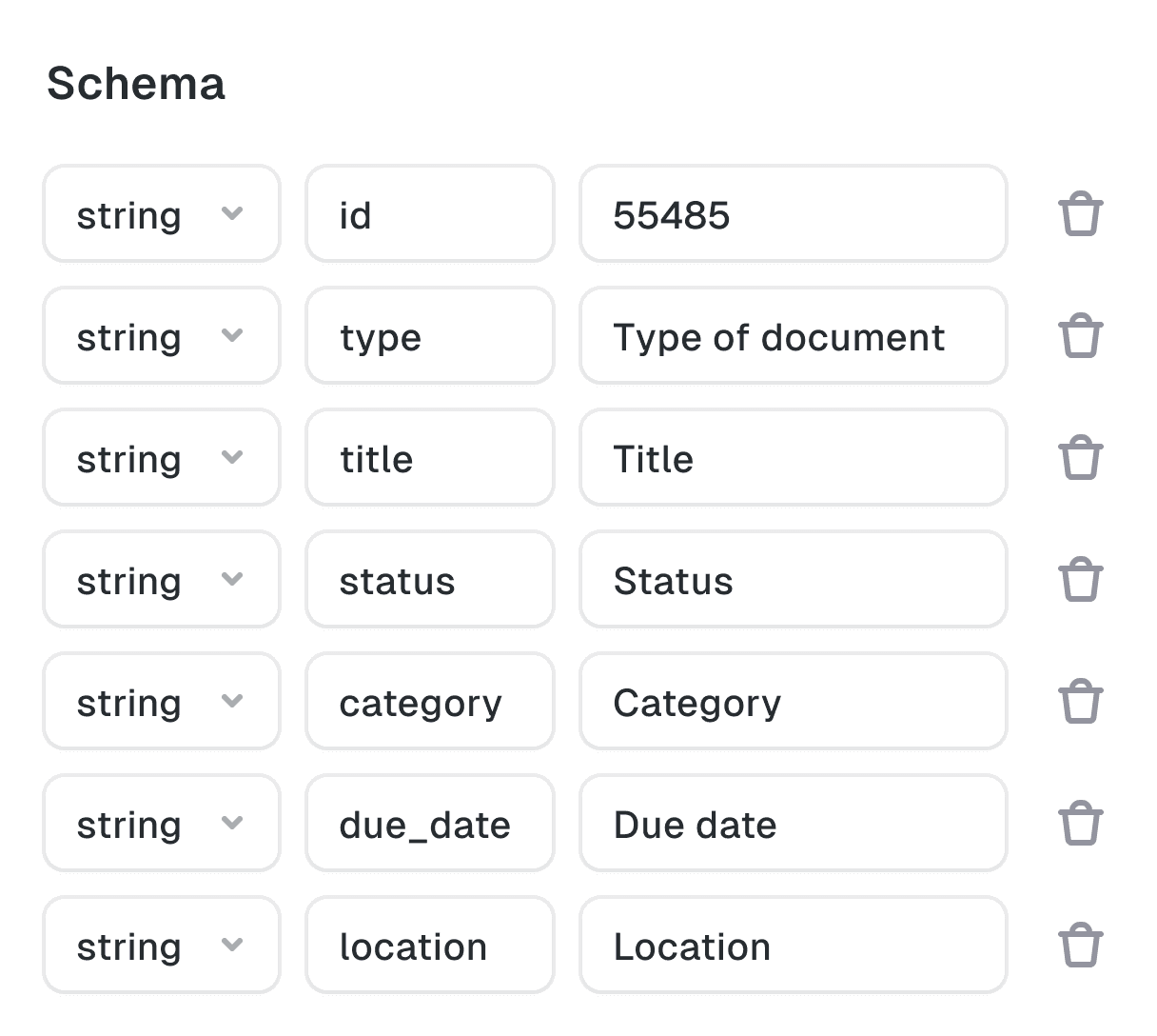Click the Location description field

pyautogui.click(x=793, y=946)
